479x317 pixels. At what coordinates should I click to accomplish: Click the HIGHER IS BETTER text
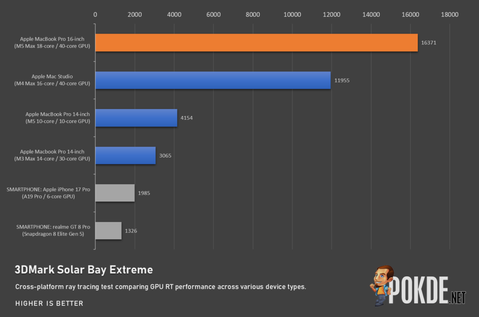49,303
